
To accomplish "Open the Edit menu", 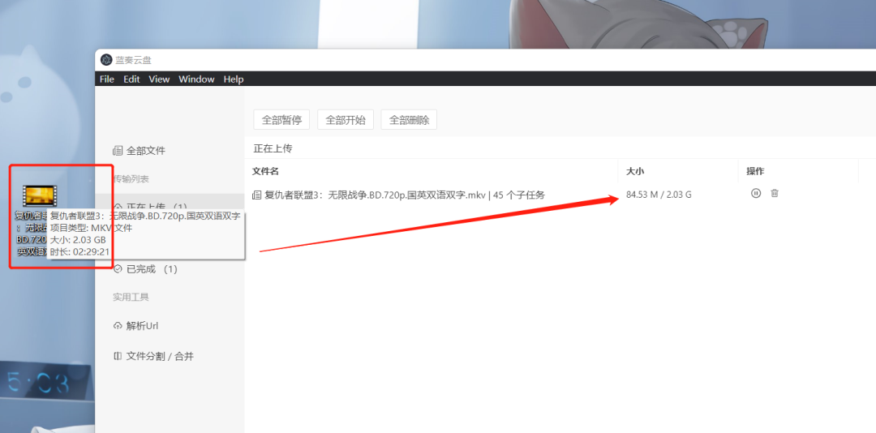I will click(x=131, y=79).
